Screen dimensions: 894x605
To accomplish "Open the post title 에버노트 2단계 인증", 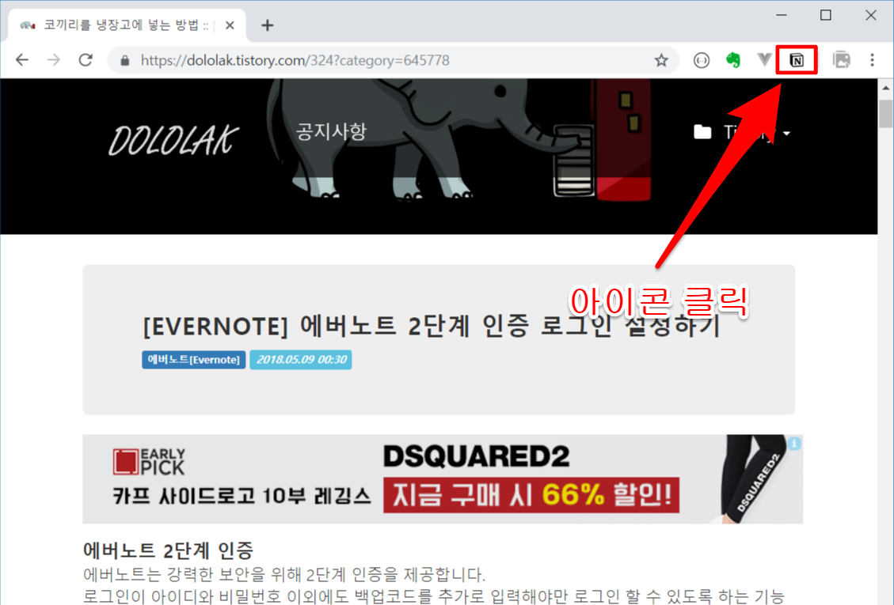I will [431, 326].
